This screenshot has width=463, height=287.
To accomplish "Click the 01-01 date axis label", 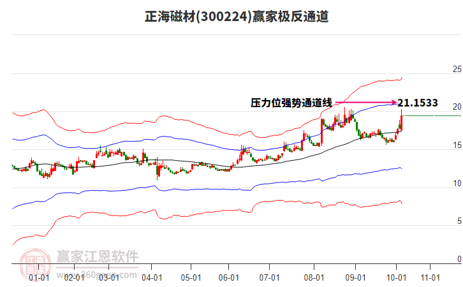I will 39,277.
